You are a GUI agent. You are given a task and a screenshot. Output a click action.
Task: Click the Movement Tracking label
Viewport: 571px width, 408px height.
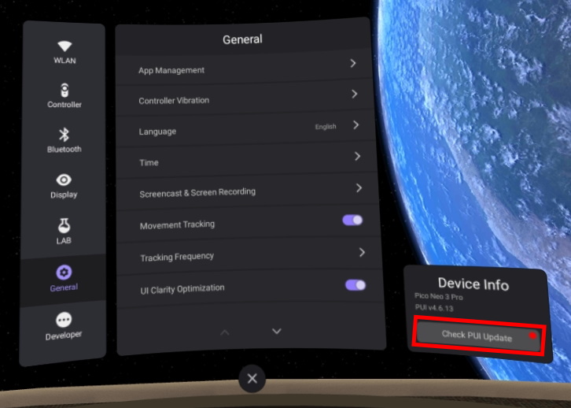point(177,224)
